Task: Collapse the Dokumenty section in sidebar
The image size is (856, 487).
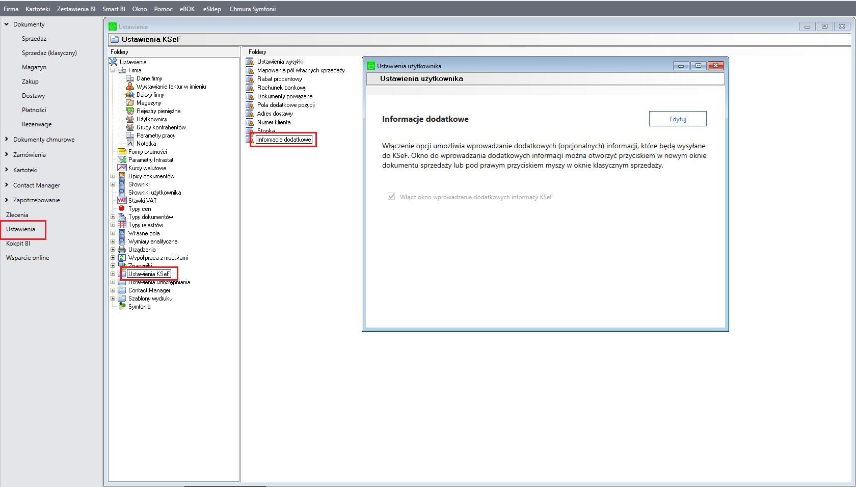Action: coord(7,24)
